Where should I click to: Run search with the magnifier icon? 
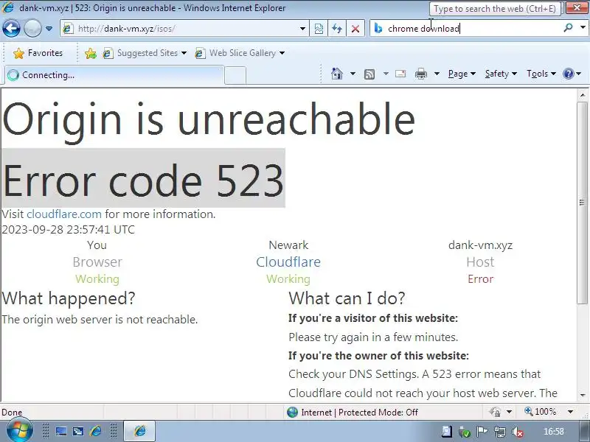tap(568, 28)
